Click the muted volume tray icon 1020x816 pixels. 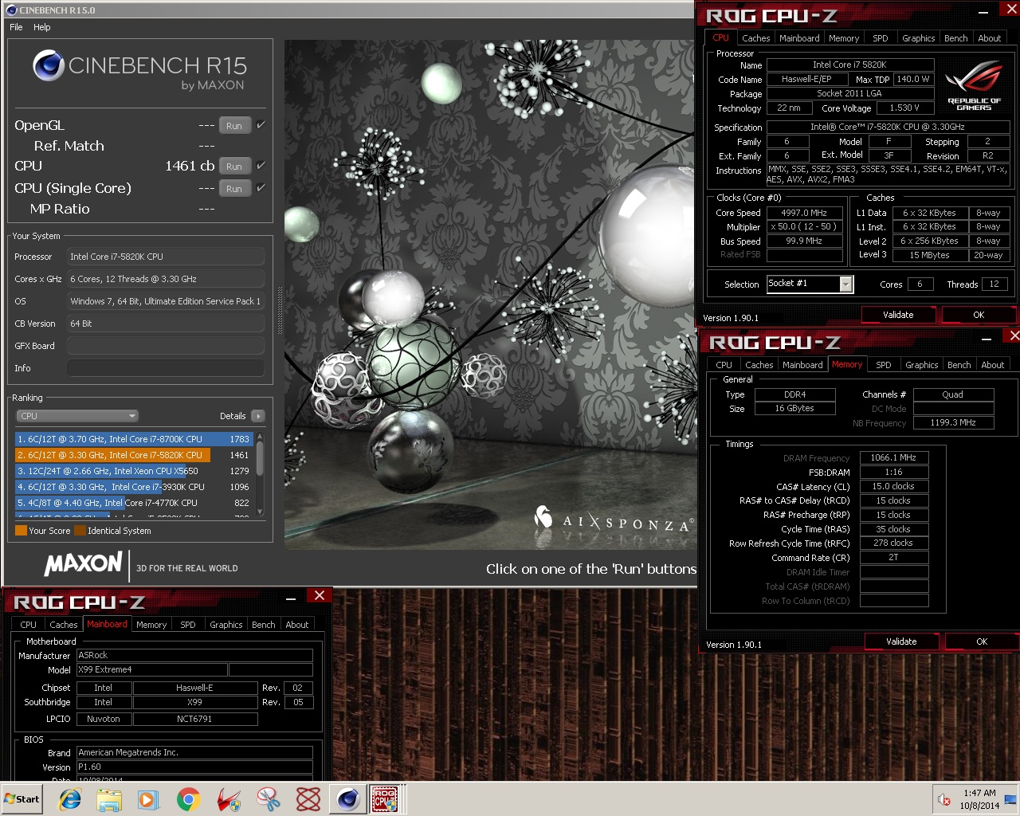click(x=944, y=799)
